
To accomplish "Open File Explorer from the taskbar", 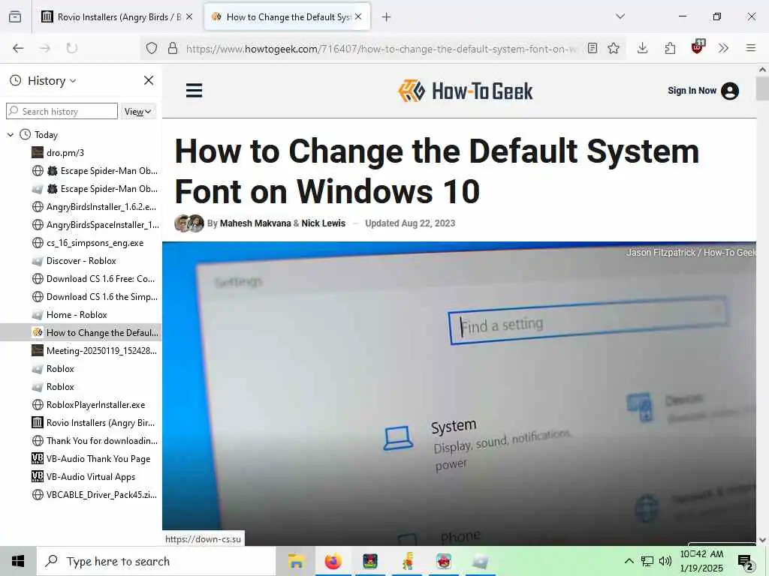I will [x=296, y=561].
